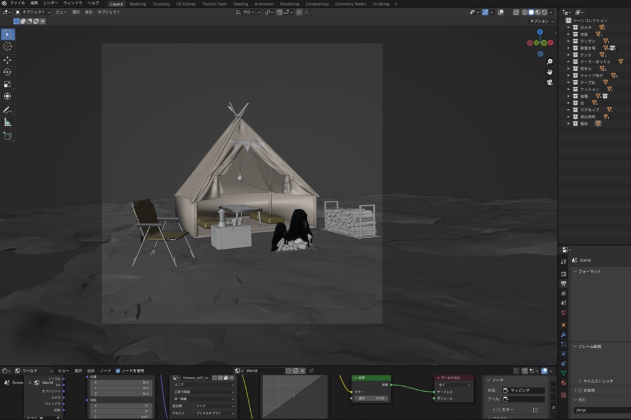Pick the Scale tool
This screenshot has height=420, width=631.
7,84
